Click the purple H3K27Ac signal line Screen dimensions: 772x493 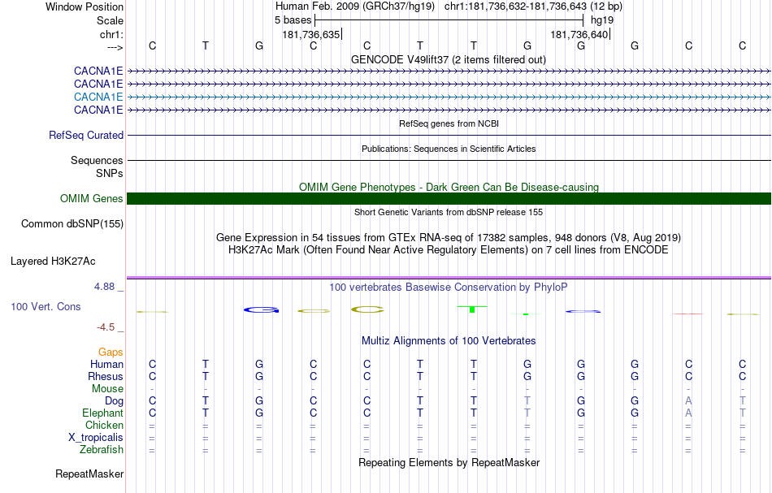click(x=449, y=278)
